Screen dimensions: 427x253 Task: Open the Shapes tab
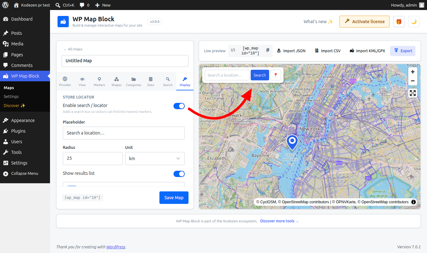point(116,82)
